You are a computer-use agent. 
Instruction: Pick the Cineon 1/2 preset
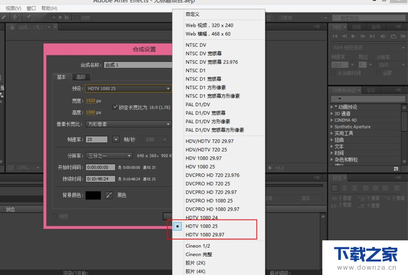pos(197,246)
